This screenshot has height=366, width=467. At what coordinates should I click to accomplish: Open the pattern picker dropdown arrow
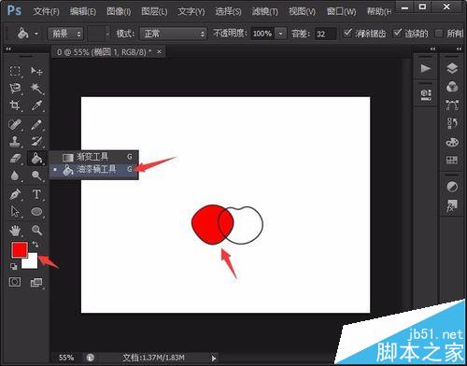click(107, 34)
